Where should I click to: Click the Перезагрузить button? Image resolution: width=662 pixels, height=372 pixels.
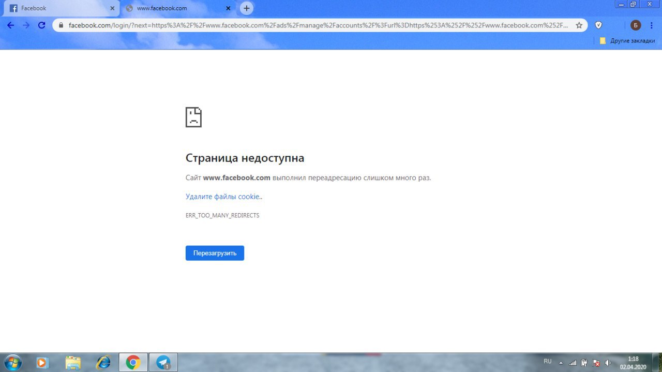(x=215, y=253)
